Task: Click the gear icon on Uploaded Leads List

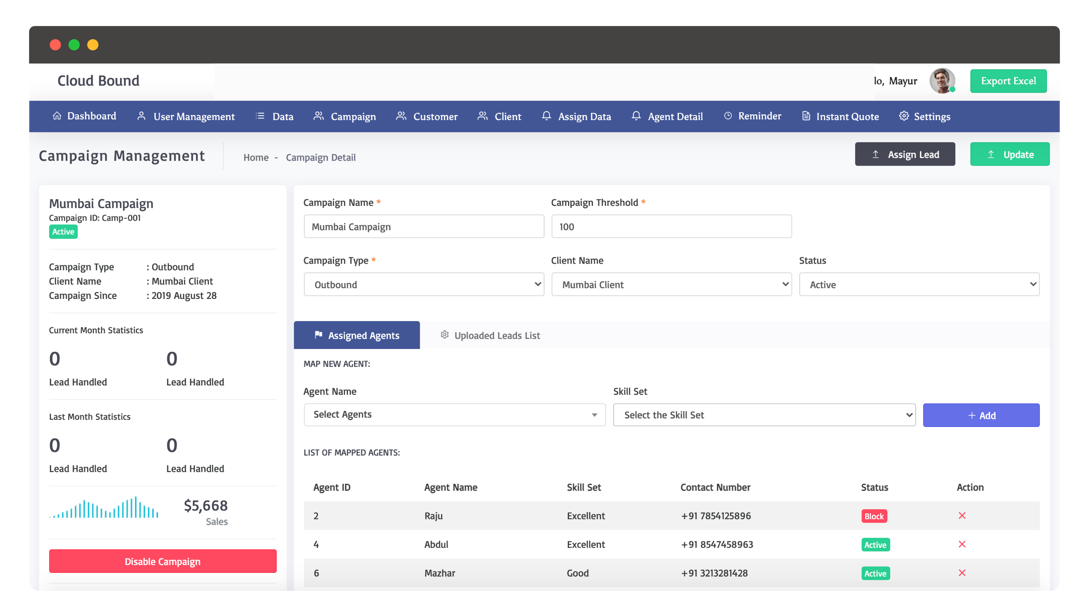Action: pos(444,335)
